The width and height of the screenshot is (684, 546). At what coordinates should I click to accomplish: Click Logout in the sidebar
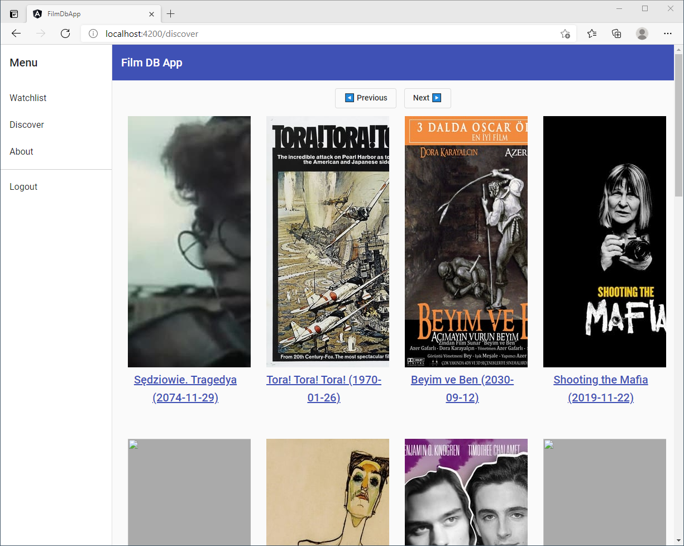click(23, 186)
